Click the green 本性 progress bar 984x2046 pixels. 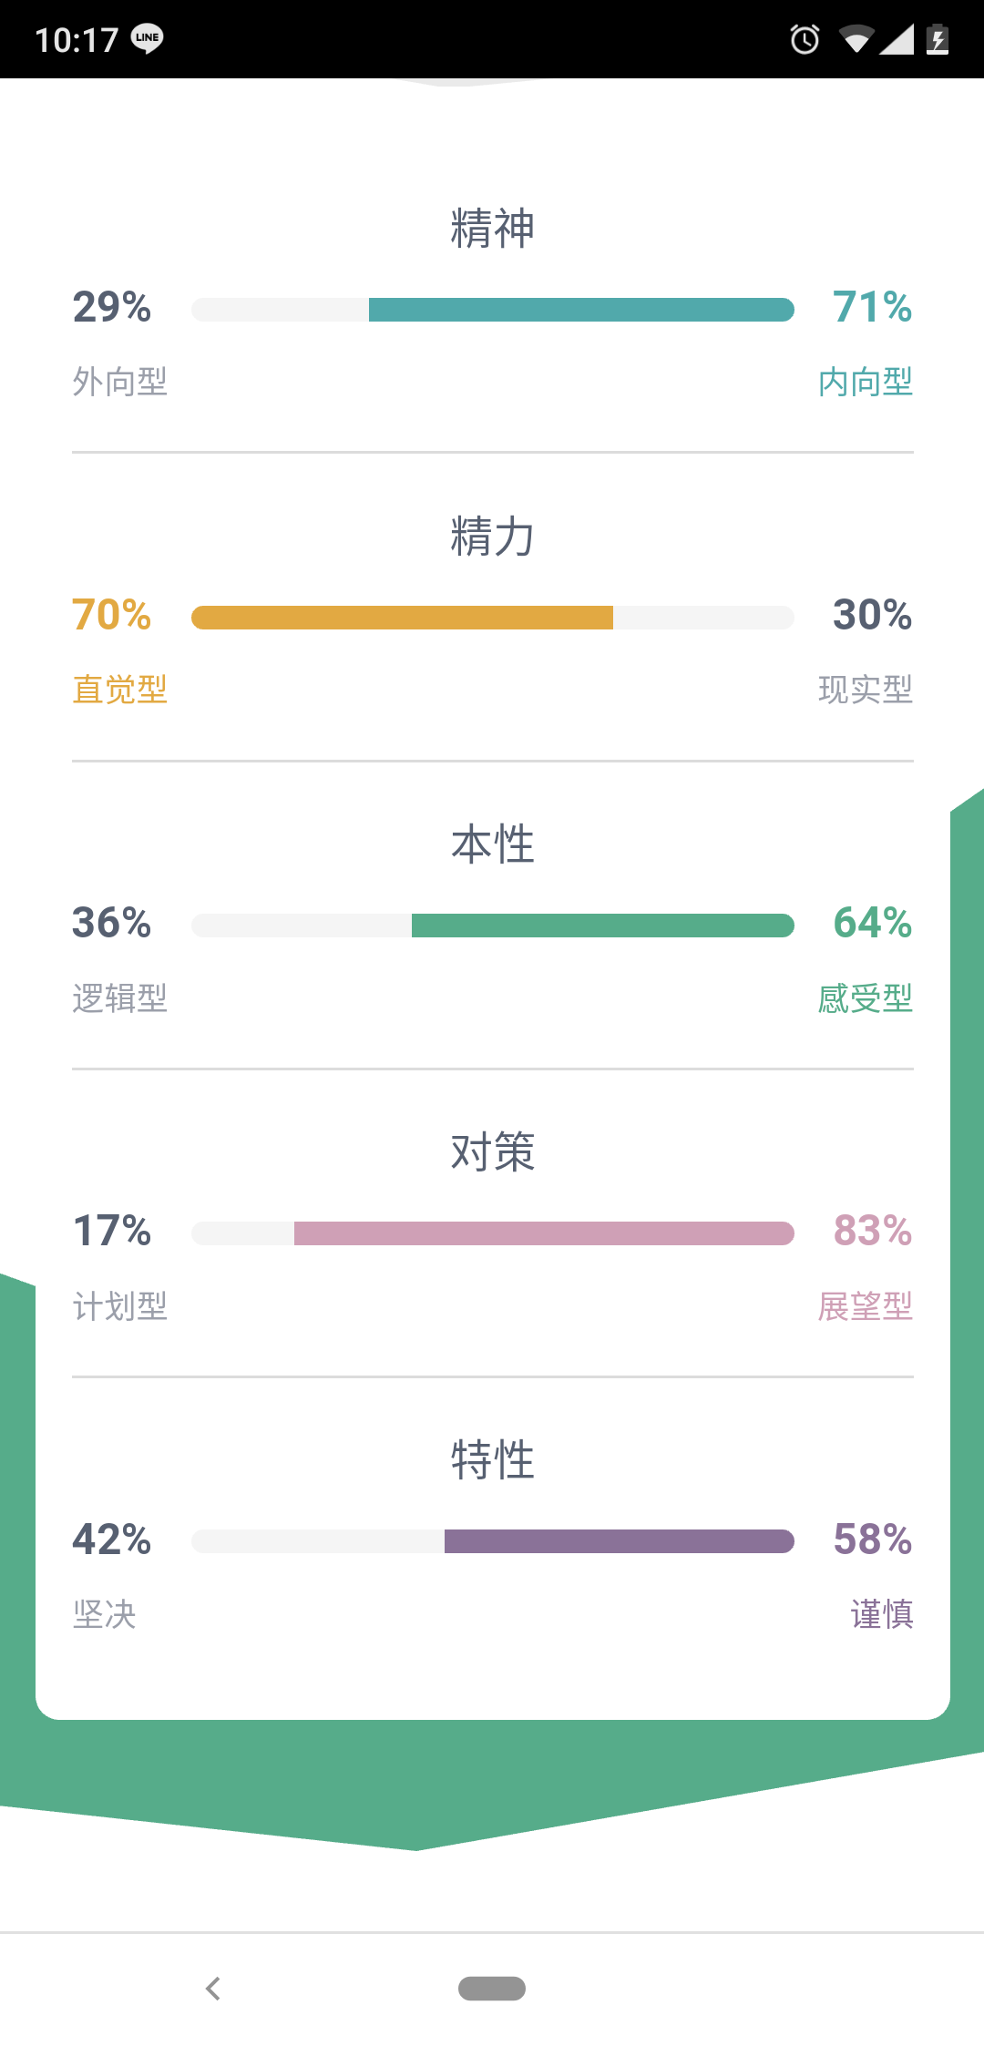click(x=493, y=926)
